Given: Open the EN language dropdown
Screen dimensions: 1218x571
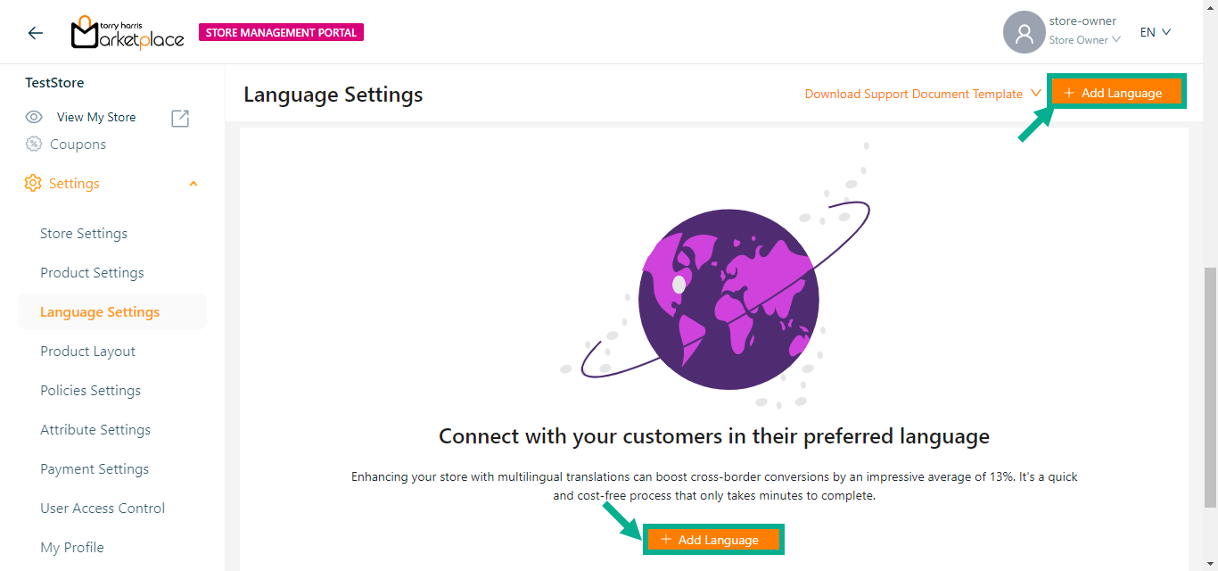Looking at the screenshot, I should (x=1155, y=33).
